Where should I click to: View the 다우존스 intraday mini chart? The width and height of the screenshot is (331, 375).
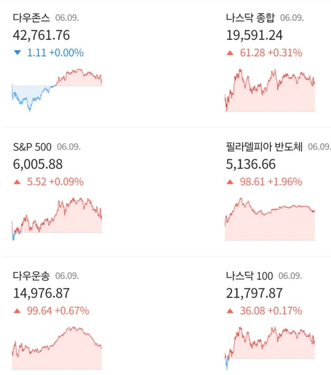click(57, 89)
